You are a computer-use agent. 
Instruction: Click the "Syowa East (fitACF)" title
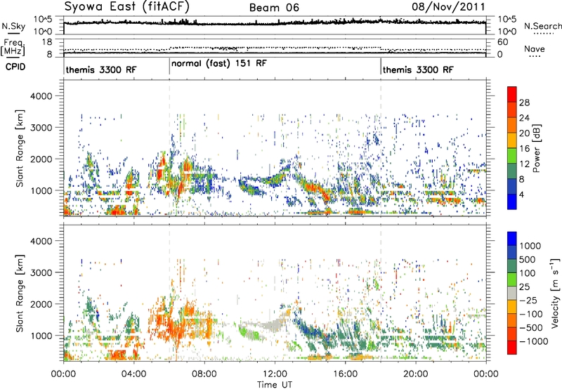127,7
